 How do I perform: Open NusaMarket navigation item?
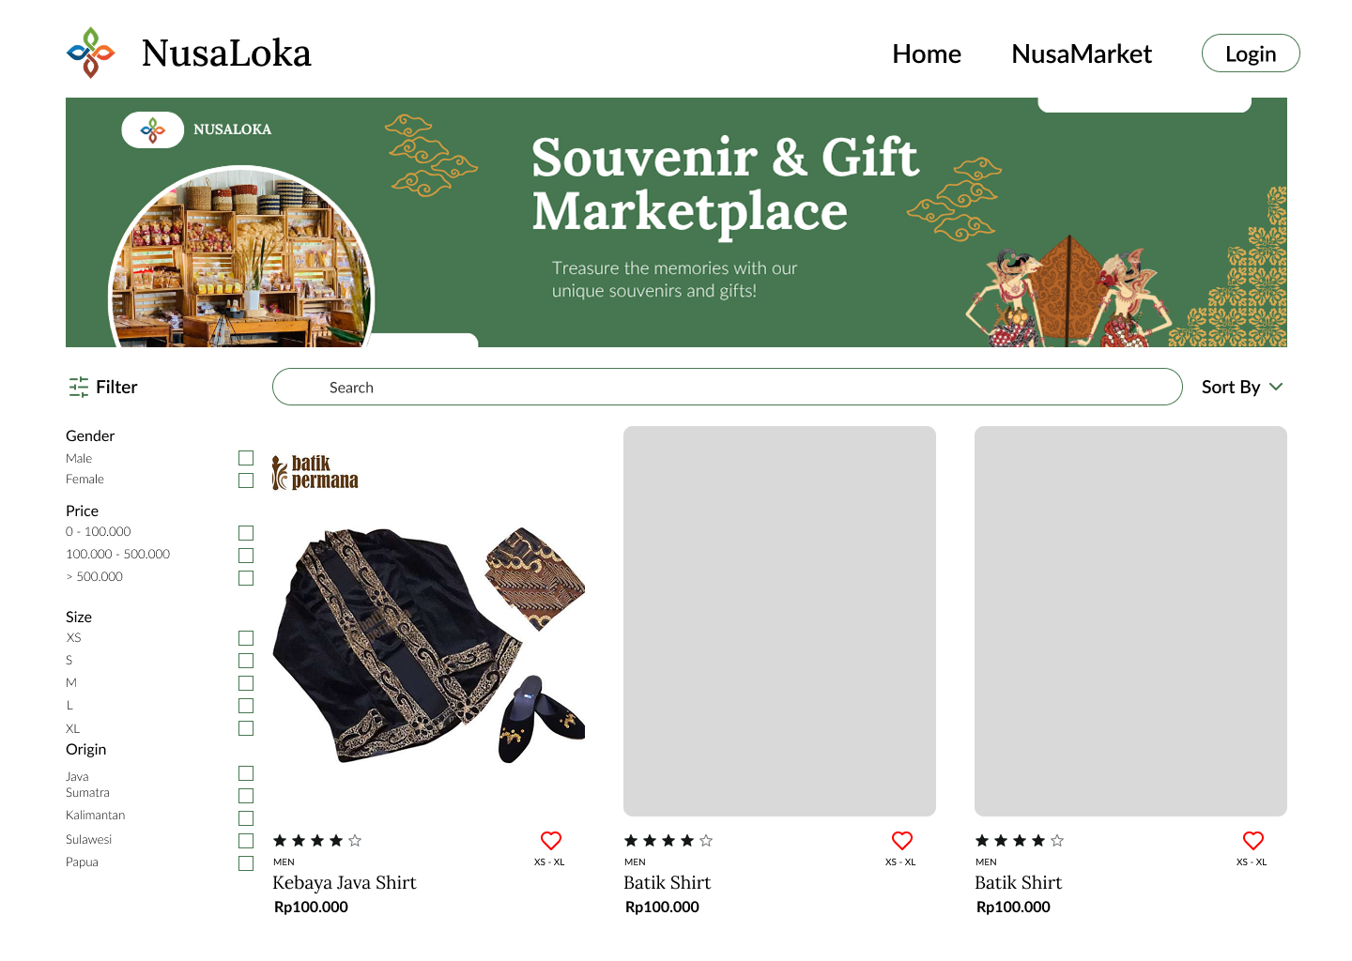point(1082,53)
